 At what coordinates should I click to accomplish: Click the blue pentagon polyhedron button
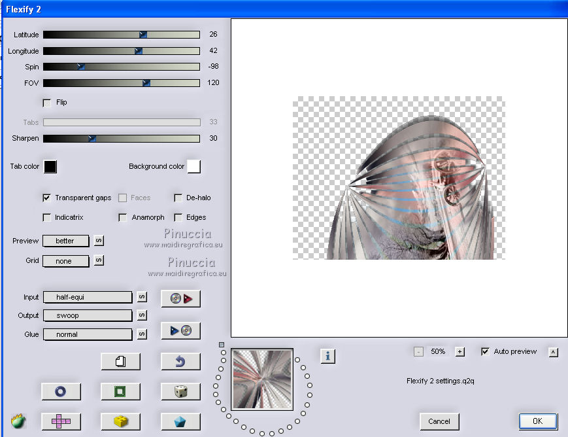click(x=180, y=421)
